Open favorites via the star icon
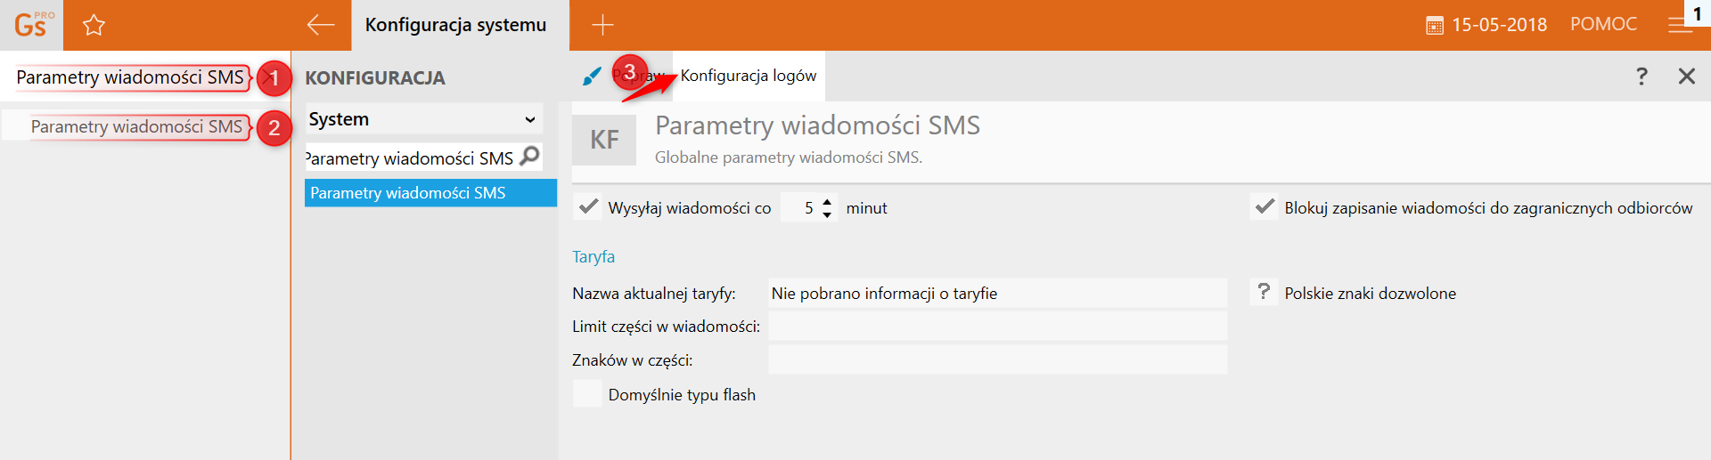Viewport: 1711px width, 460px height. click(x=94, y=25)
